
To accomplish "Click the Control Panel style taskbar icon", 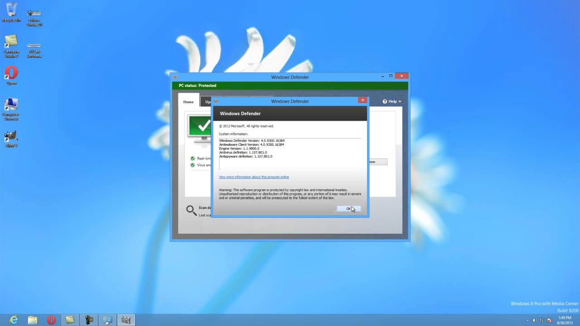I will 107,320.
